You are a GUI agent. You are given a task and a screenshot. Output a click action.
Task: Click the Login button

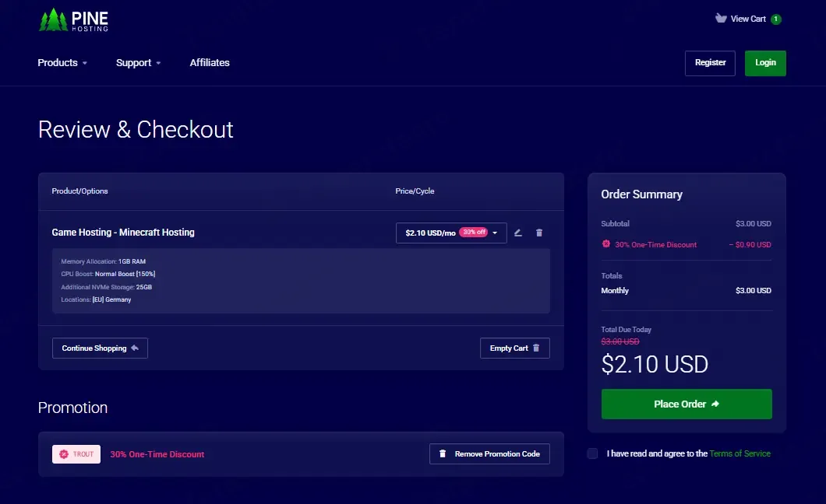(765, 63)
